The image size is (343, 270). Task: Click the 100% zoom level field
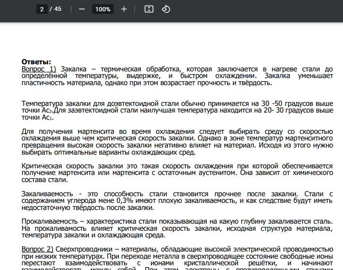coord(103,9)
